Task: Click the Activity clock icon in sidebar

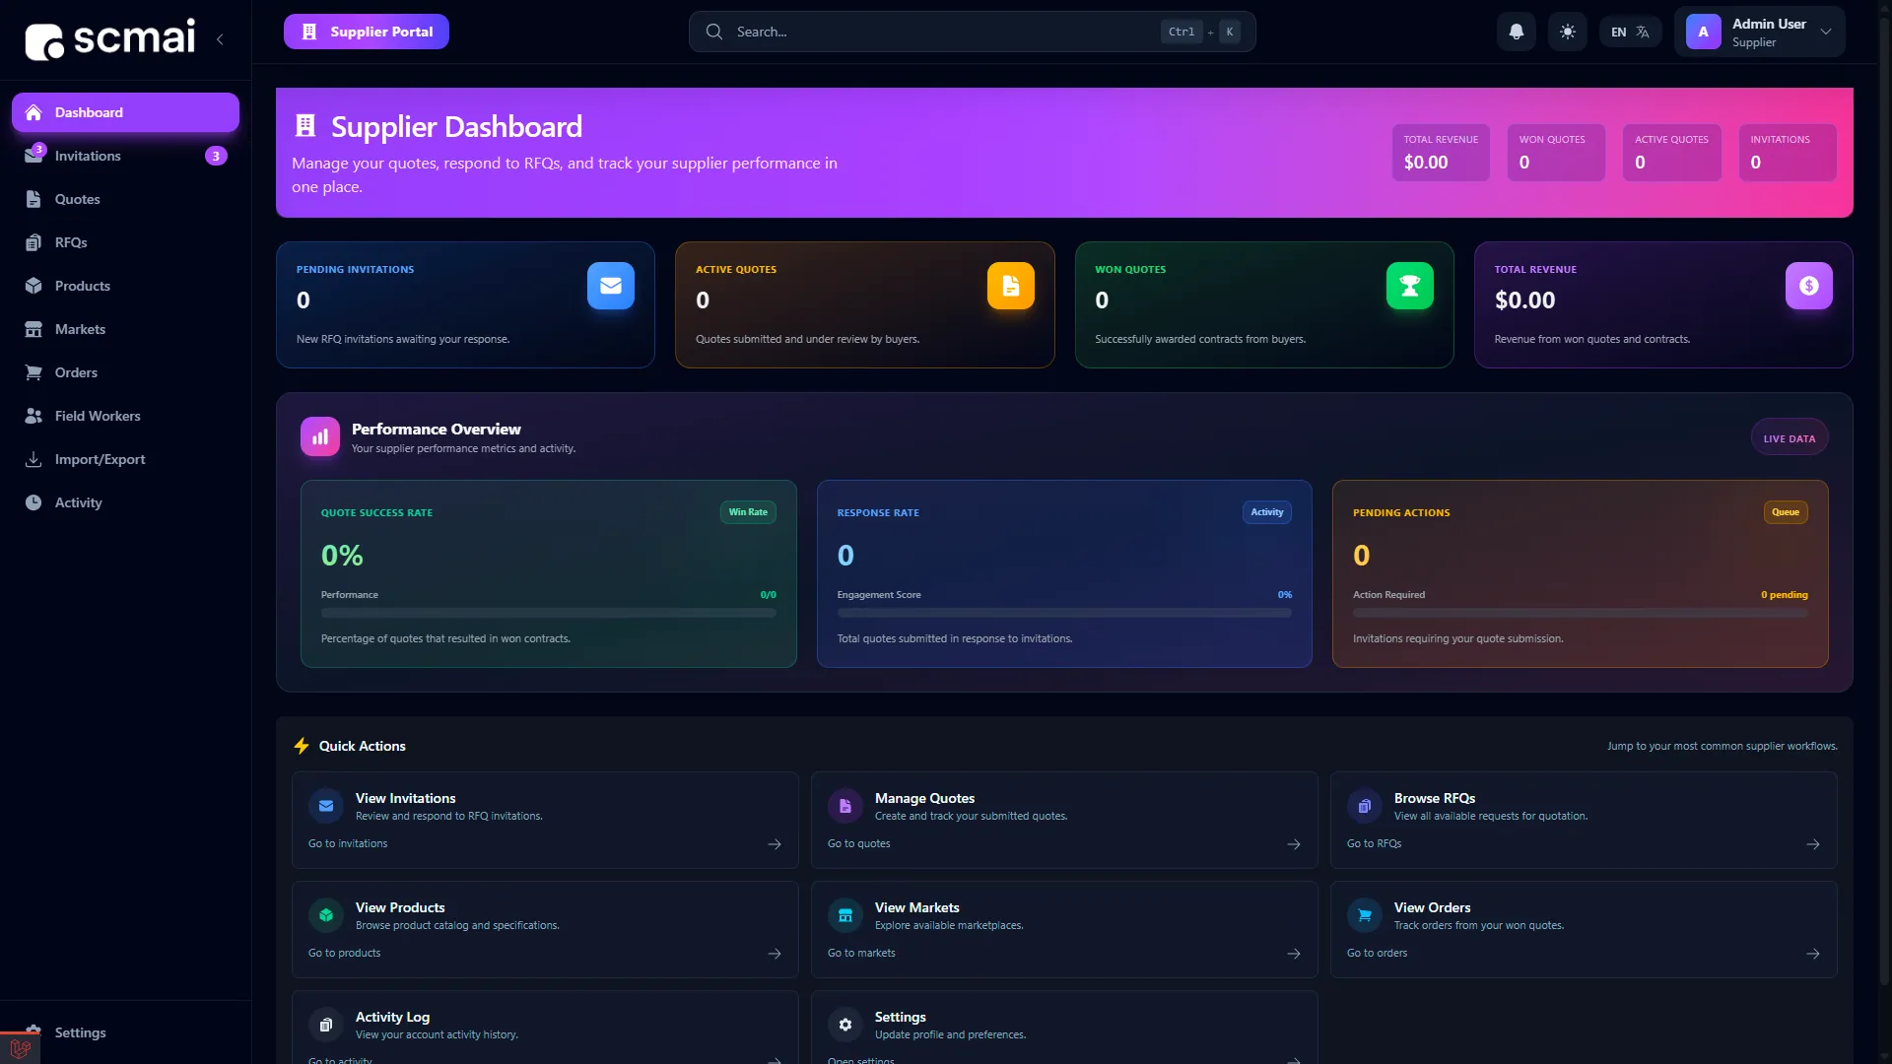Action: point(34,502)
